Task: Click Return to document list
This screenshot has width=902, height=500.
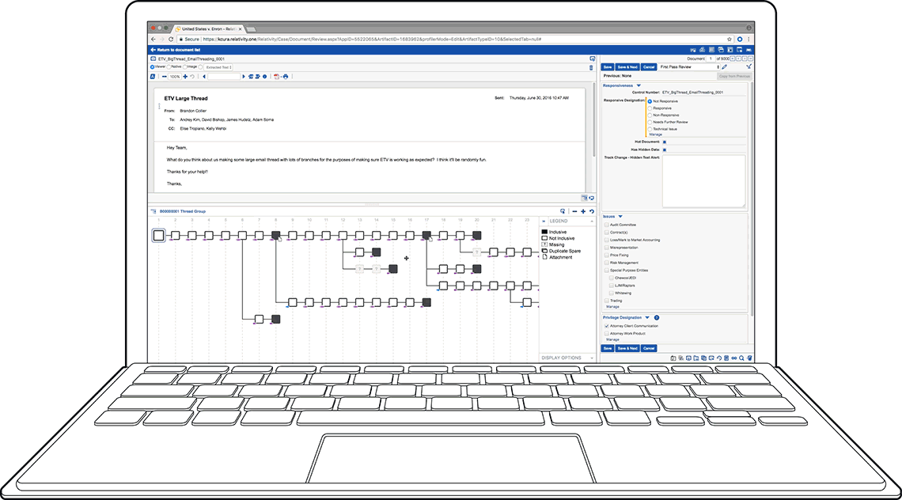Action: tap(179, 49)
